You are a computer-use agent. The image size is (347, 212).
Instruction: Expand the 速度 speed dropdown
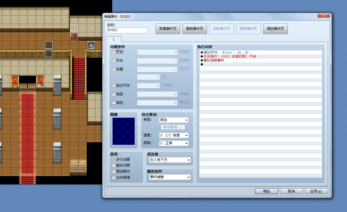click(174, 135)
